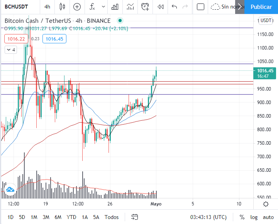This screenshot has width=278, height=224.
Task: Select the 1A time range
Action: pos(85,217)
